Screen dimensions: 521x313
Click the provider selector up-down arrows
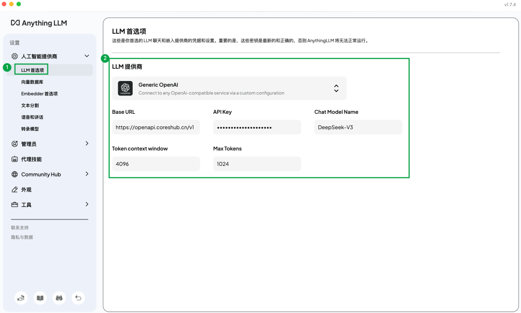(336, 88)
